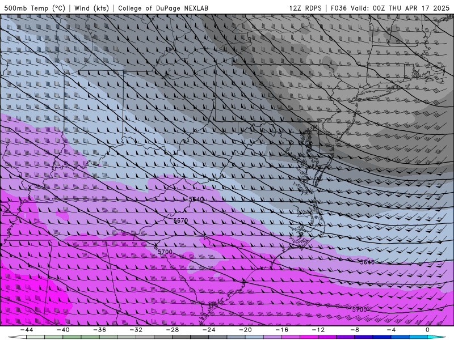Click the 5640 contour label off the Carolina coast

click(367, 262)
